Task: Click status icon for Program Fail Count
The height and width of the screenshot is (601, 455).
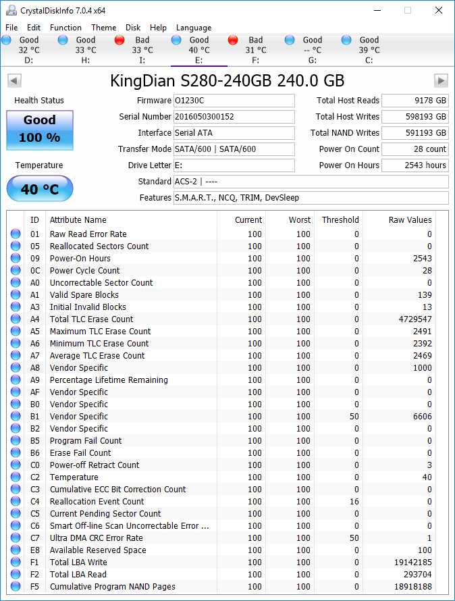Action: coord(16,441)
